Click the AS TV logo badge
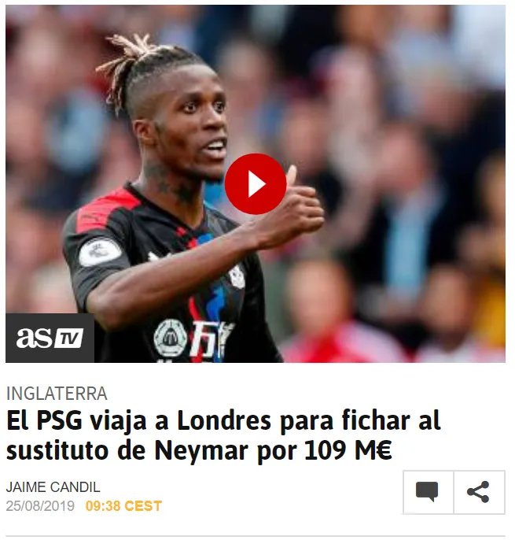Image resolution: width=515 pixels, height=540 pixels. [50, 338]
